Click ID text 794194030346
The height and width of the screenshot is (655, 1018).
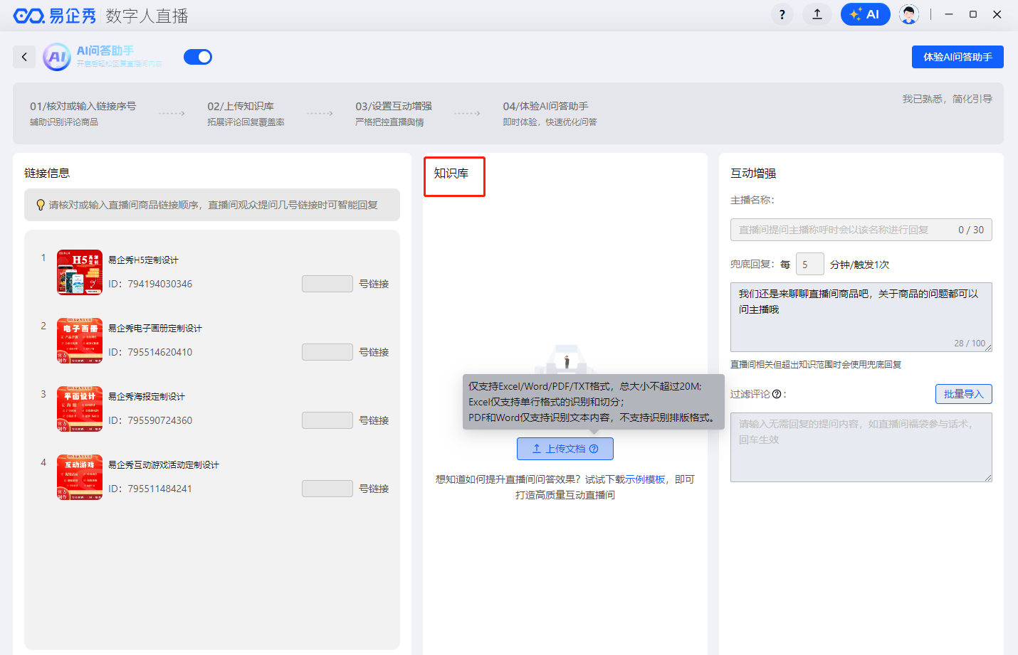[160, 284]
